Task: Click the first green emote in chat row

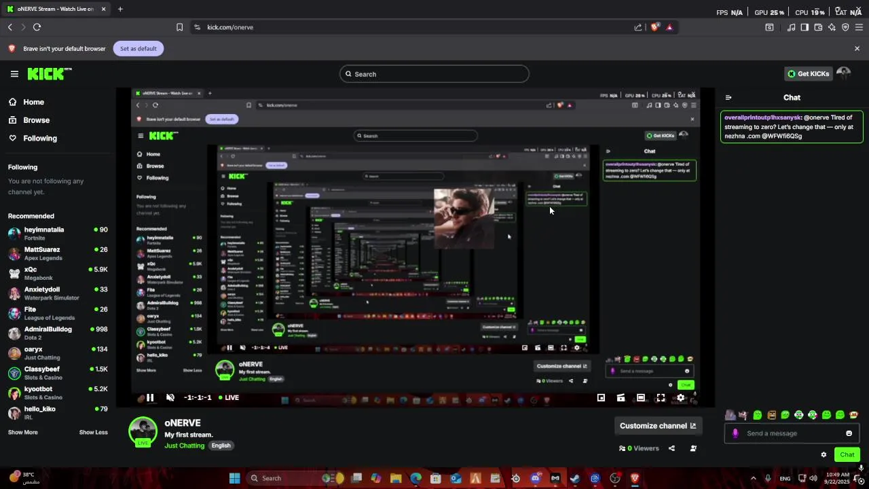Action: click(758, 415)
